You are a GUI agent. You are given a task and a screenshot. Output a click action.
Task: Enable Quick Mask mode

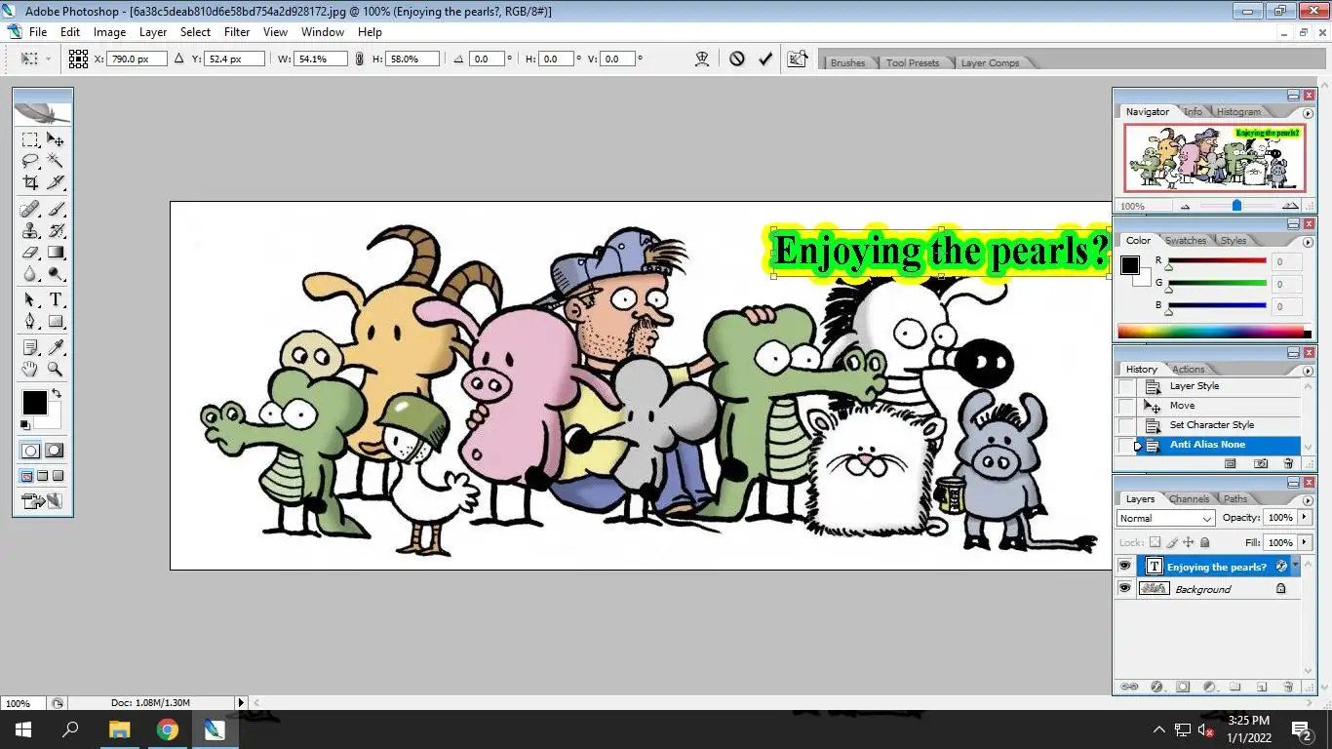coord(55,451)
